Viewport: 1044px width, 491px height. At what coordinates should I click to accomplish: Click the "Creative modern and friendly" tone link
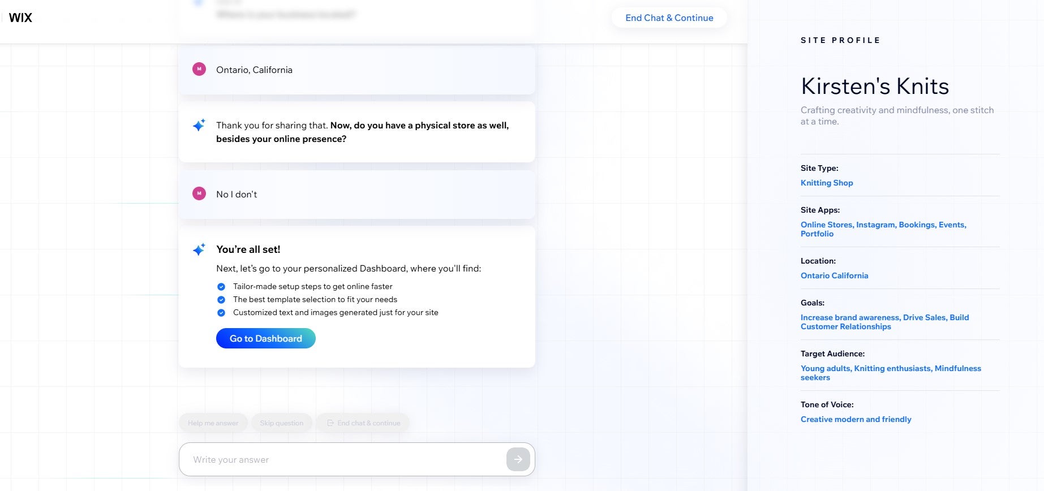(x=856, y=419)
